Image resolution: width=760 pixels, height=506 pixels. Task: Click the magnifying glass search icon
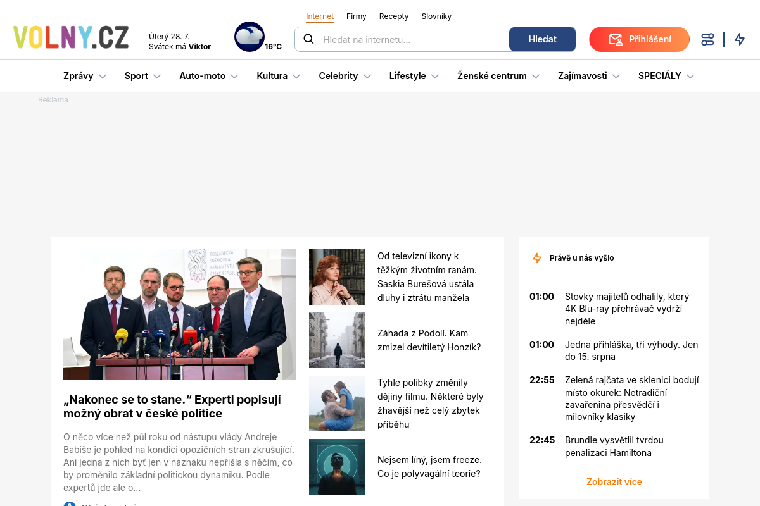tap(308, 39)
